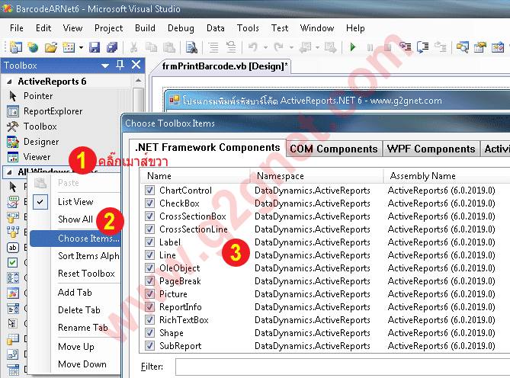Click the Filter text input field
Viewport: 510px width, 378px height.
(342, 367)
